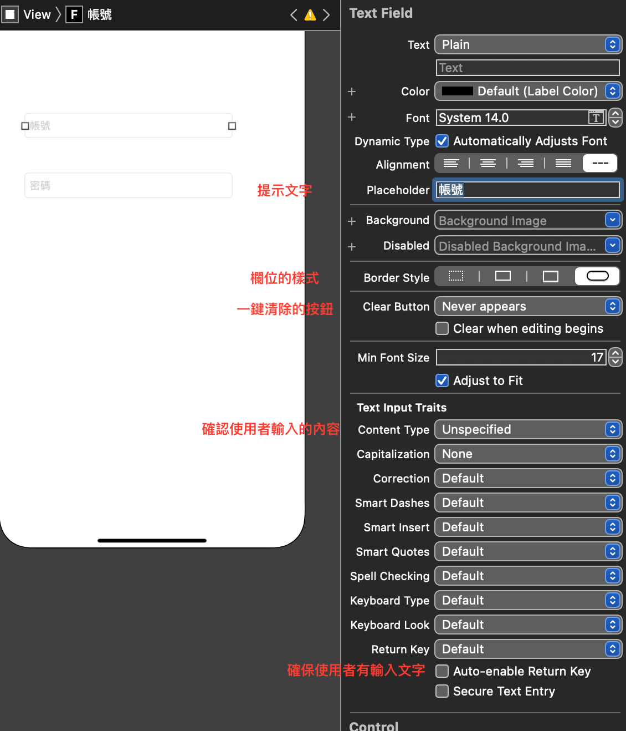Screen dimensions: 626x731
Task: Choose the bezel border style
Action: tap(550, 276)
